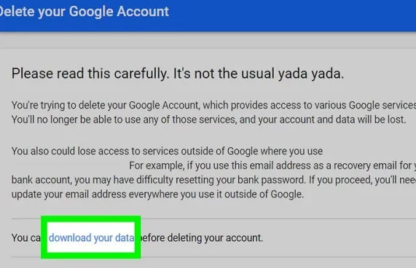This screenshot has width=416, height=268.
Task: Click the words 'You ca' before the link
Action: 26,238
